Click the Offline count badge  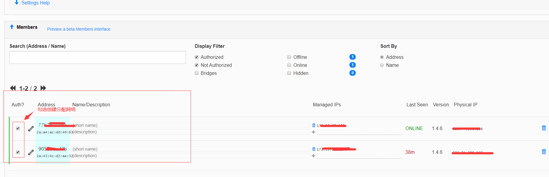352,57
